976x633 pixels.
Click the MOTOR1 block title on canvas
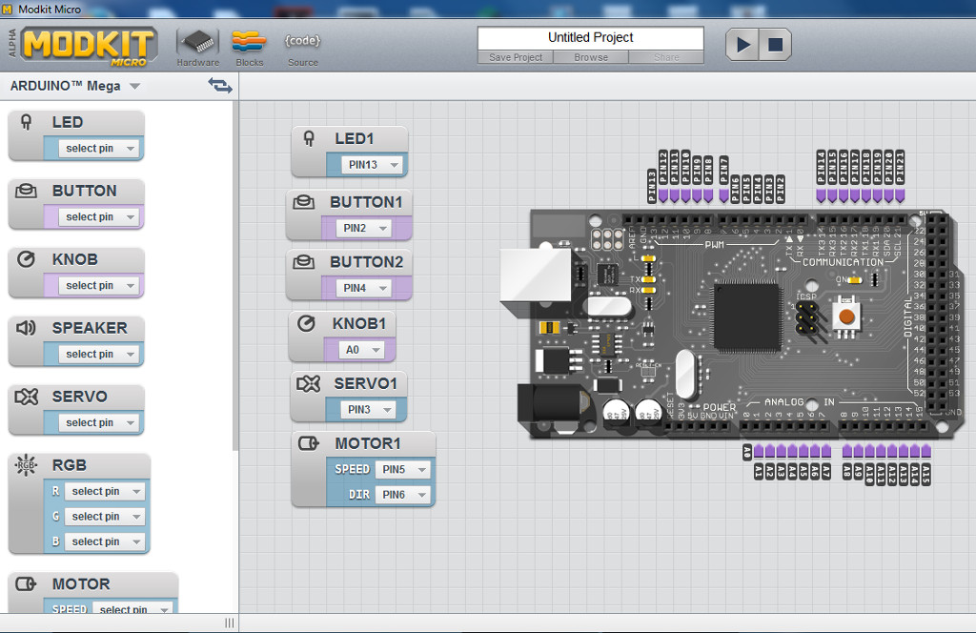[368, 443]
